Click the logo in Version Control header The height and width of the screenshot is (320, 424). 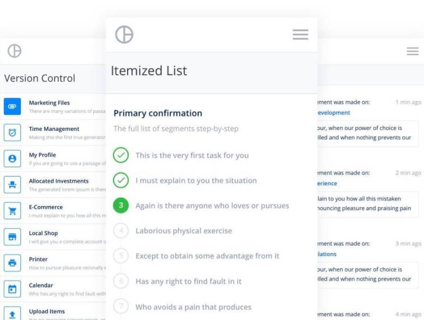tap(14, 51)
